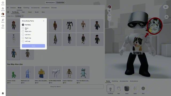Viewport: 171px width, 96px height.
Task: Open Animations tab under avatar preview
Action: (x=134, y=81)
